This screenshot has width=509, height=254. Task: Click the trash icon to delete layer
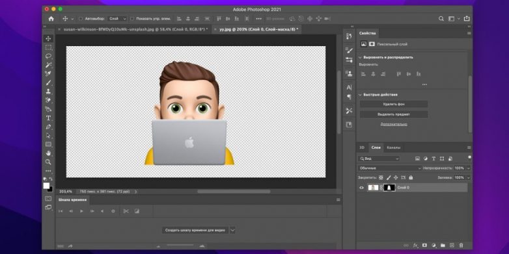461,246
